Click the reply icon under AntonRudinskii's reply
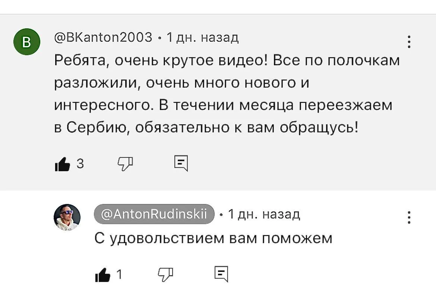The width and height of the screenshot is (436, 292). (221, 274)
